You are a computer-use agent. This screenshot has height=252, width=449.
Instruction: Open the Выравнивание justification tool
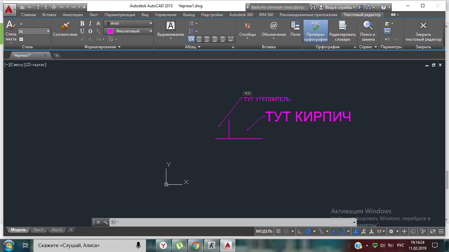click(171, 30)
